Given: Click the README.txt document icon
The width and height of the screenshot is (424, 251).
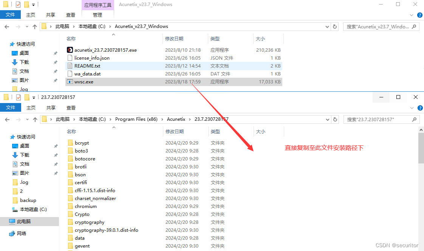Looking at the screenshot, I should pos(70,66).
